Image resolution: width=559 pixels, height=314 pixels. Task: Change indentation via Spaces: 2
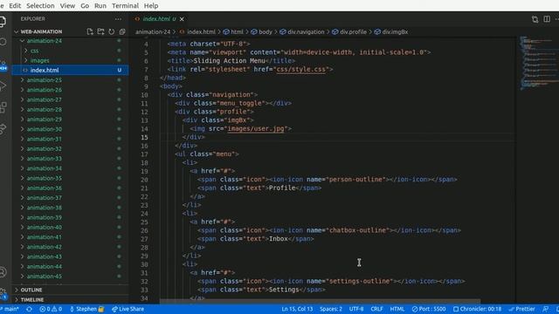(331, 309)
